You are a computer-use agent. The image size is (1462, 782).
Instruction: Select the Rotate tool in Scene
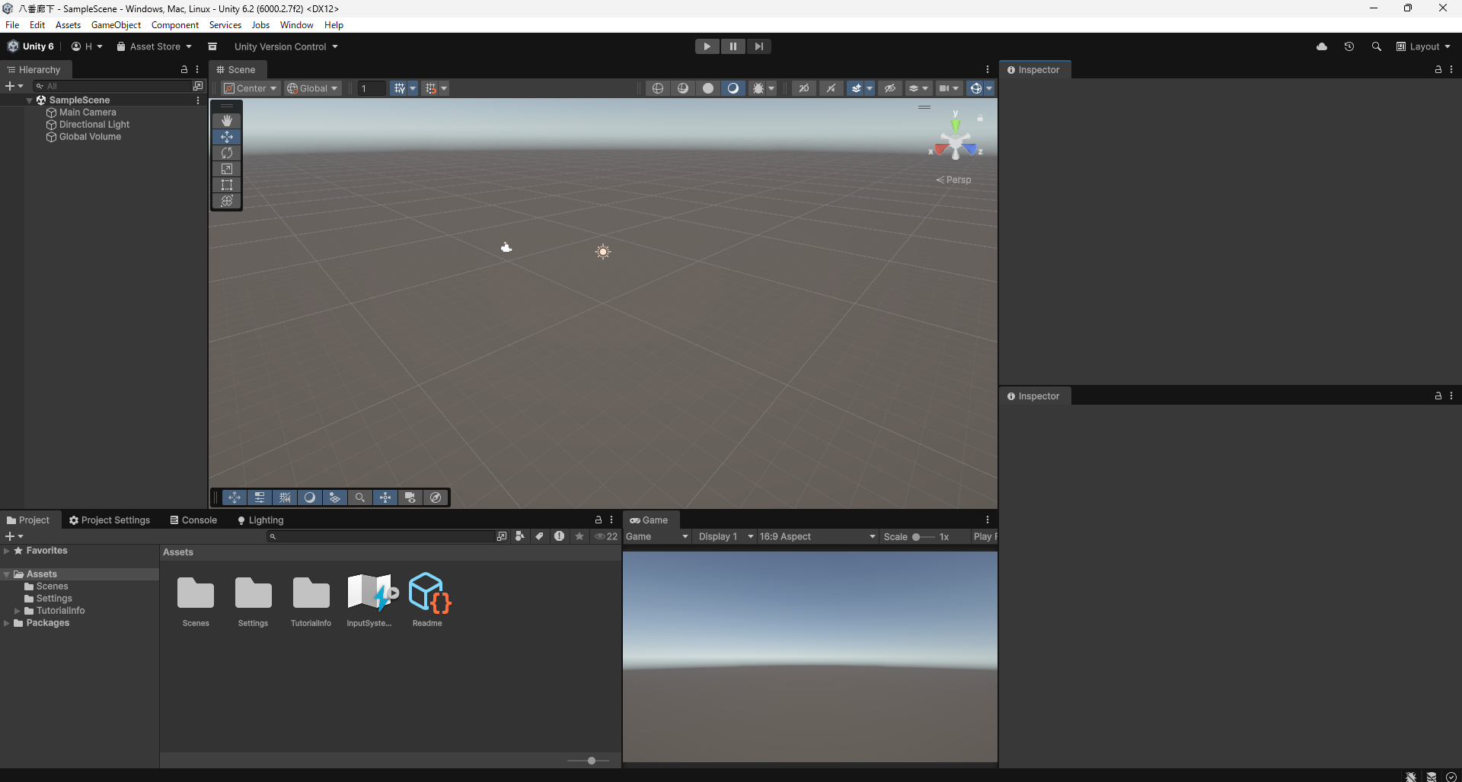pos(227,153)
